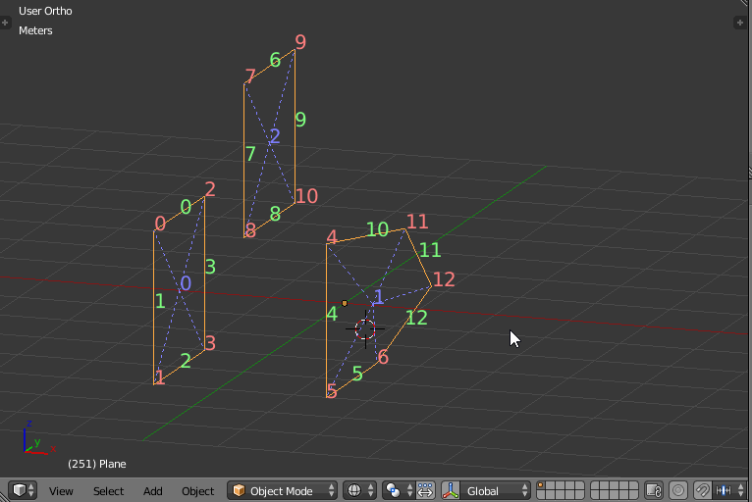Viewport: 752px width, 502px height.
Task: Toggle manipulate center points only
Action: [425, 490]
